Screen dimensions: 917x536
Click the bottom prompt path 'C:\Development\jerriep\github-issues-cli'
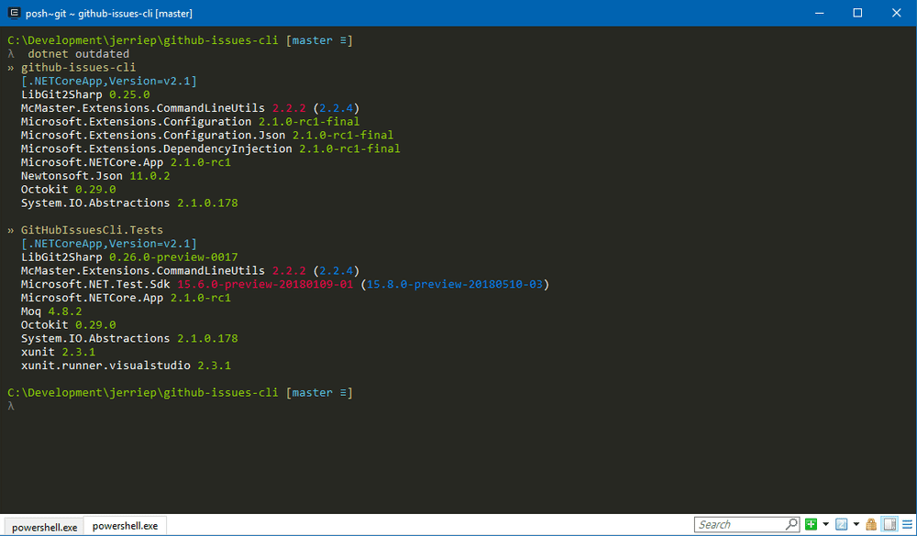(143, 392)
